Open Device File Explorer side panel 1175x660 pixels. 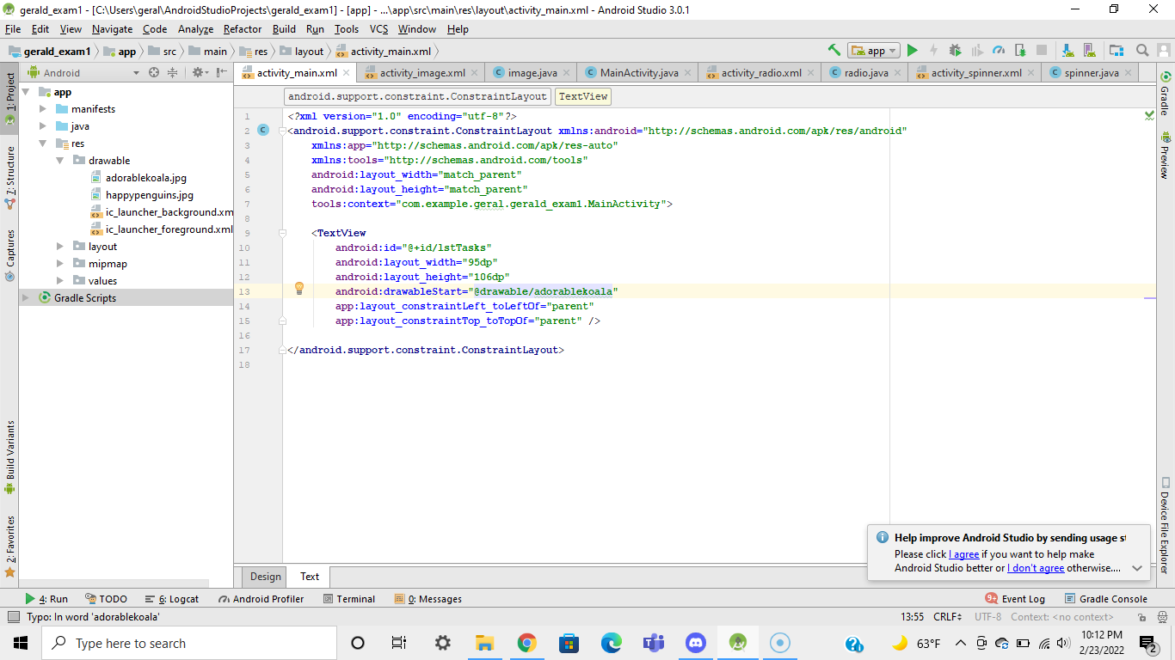point(1165,525)
